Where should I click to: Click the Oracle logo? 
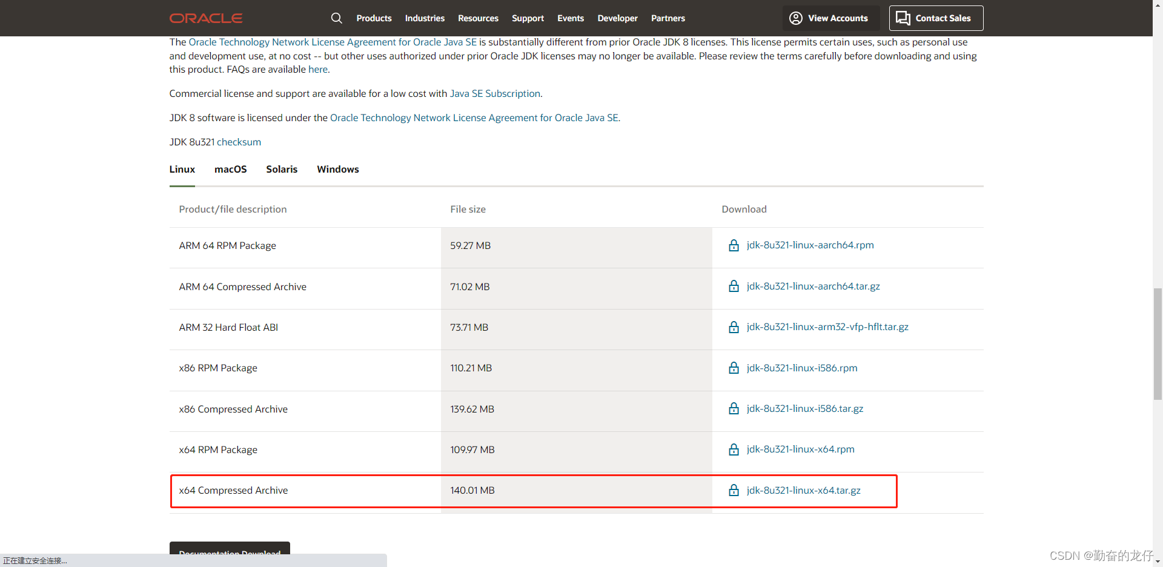(206, 18)
